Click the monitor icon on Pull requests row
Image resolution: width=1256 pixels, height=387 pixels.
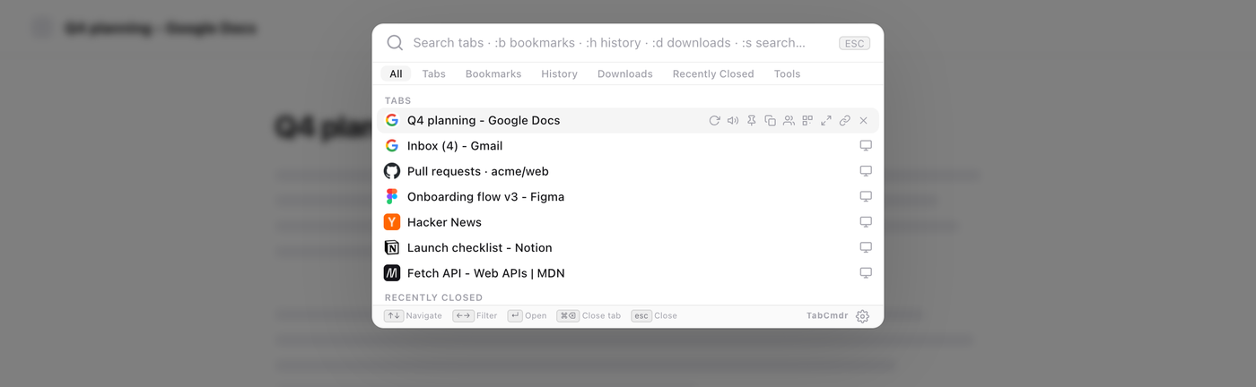click(866, 171)
